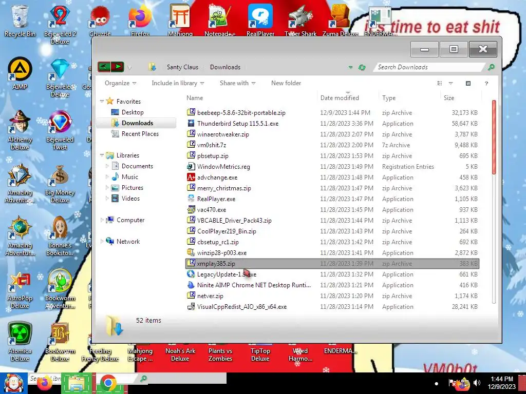Launch the AIMP desktop shortcut

coord(20,74)
